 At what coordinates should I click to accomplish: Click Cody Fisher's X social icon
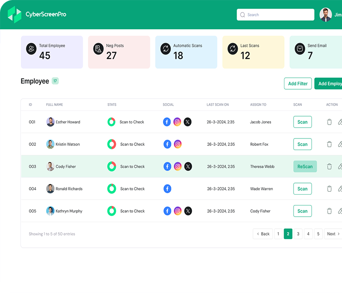(x=188, y=167)
